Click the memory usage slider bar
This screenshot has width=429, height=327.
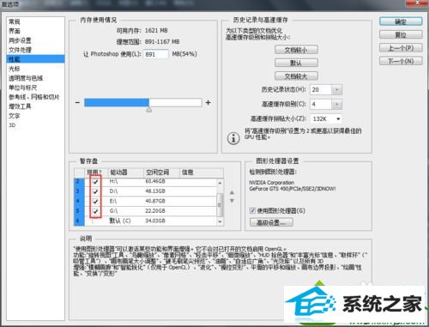pyautogui.click(x=143, y=102)
